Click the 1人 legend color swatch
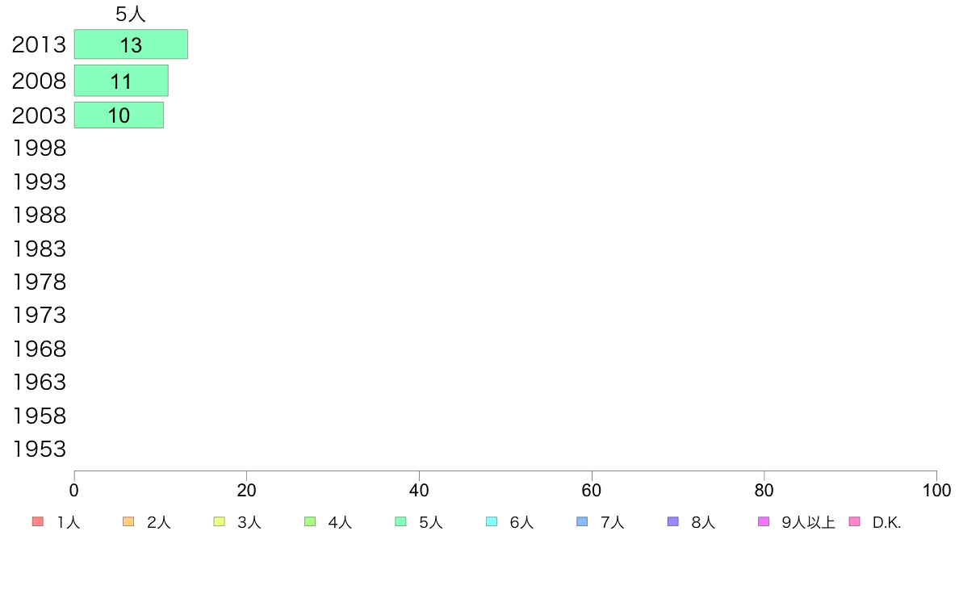959x594 pixels. click(38, 522)
